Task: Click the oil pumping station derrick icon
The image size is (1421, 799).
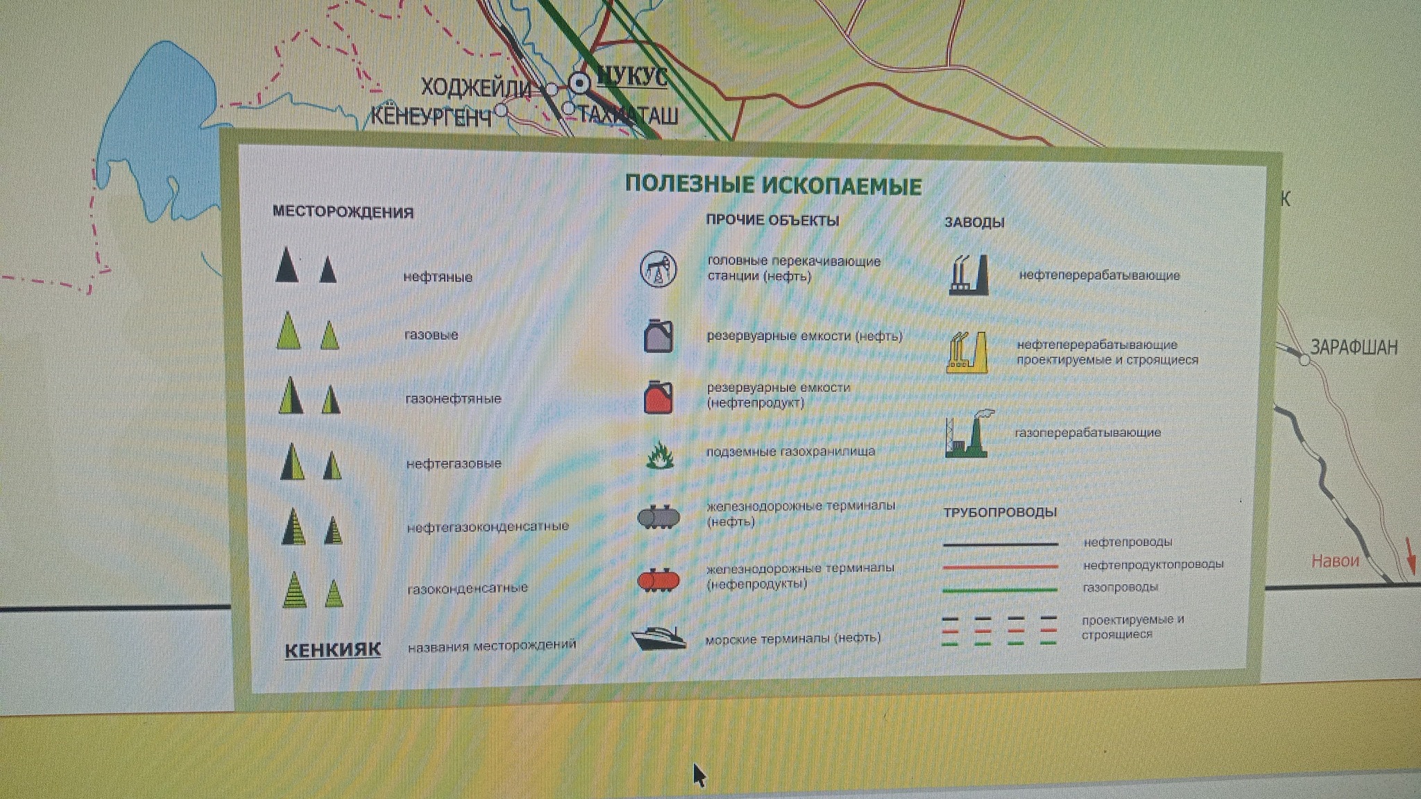Action: coord(658,269)
